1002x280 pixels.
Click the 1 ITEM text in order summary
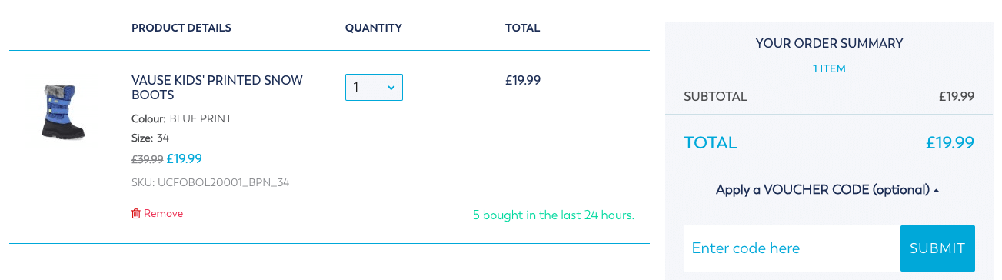[829, 68]
